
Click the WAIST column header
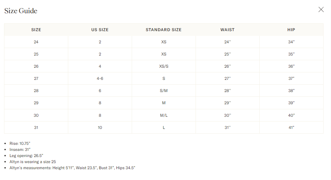click(x=227, y=30)
